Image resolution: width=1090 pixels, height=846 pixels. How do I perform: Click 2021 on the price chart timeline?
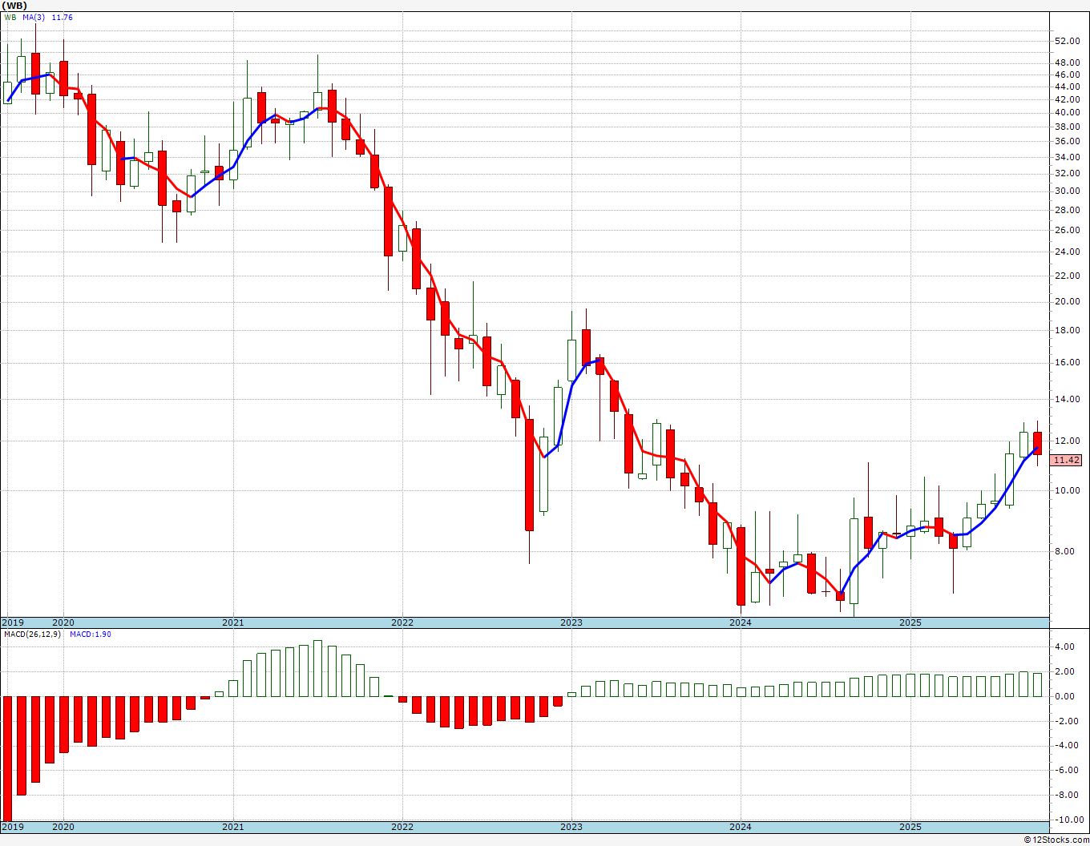pyautogui.click(x=232, y=622)
